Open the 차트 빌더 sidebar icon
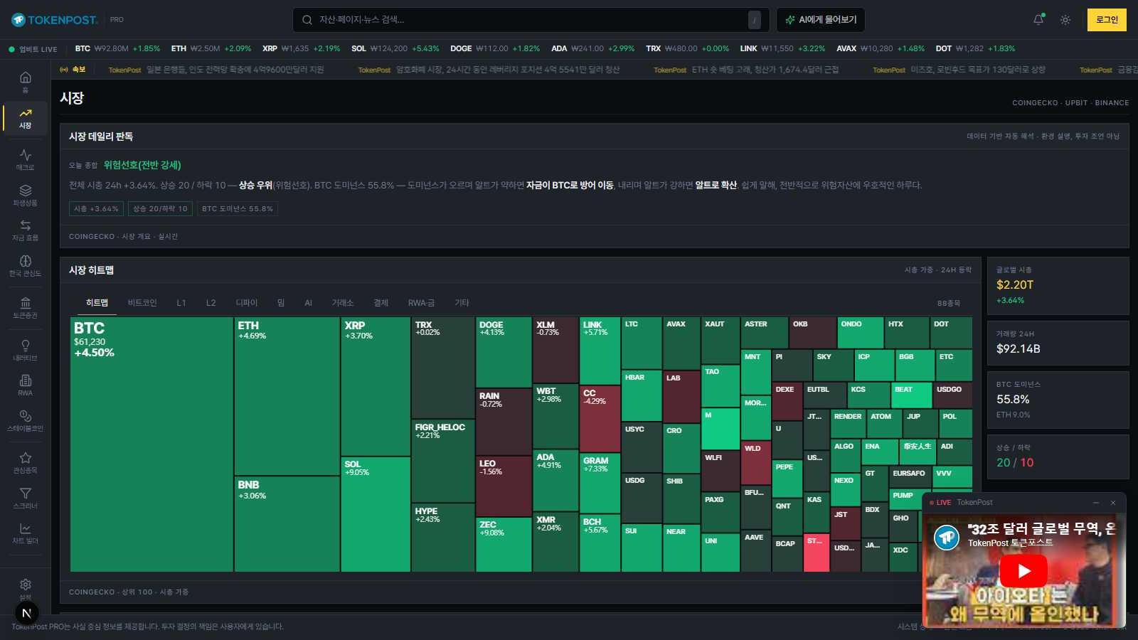 coord(26,533)
